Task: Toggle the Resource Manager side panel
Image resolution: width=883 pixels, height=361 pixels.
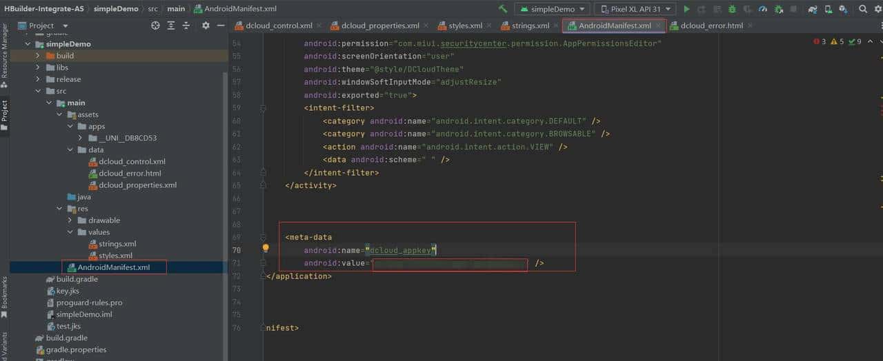Action: tap(4, 52)
